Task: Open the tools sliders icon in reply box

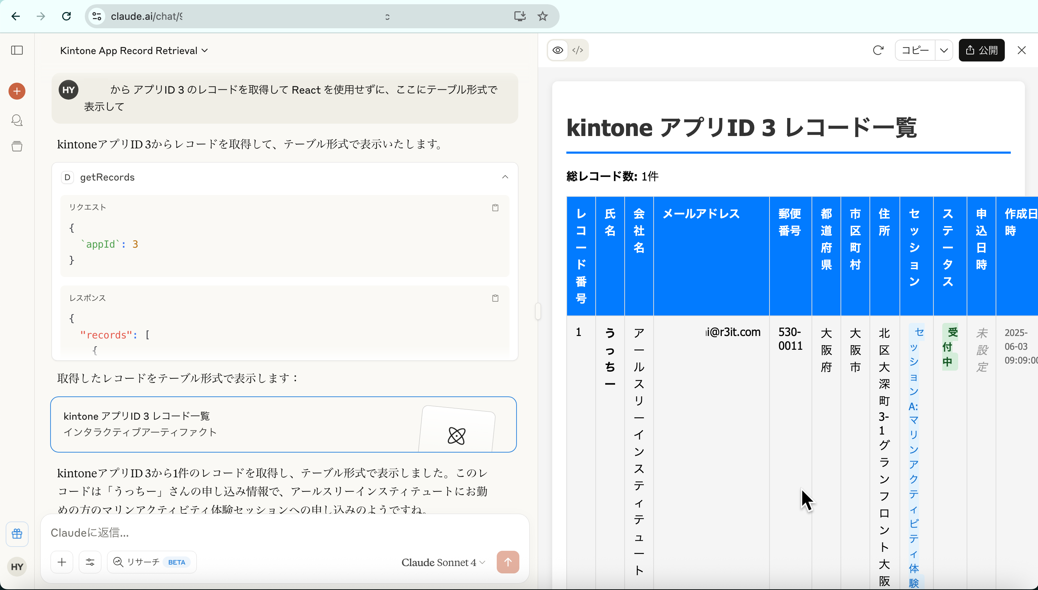Action: click(x=90, y=562)
